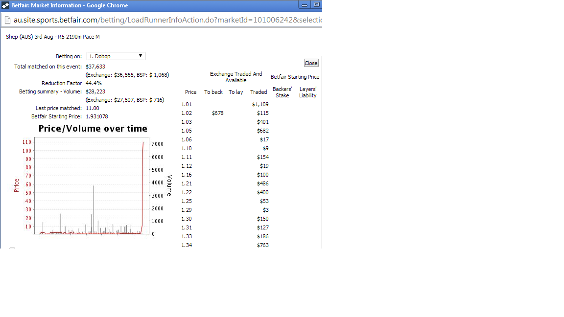Click the page icon in address bar
Screen dimensions: 564x317
coord(7,20)
